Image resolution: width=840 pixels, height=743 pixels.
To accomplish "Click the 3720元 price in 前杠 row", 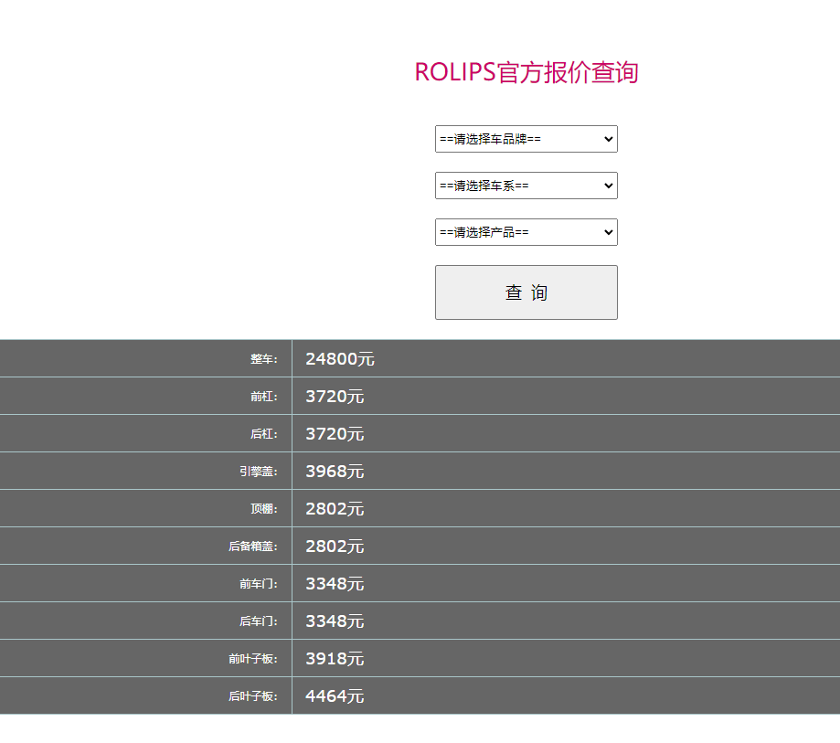I will tap(335, 397).
